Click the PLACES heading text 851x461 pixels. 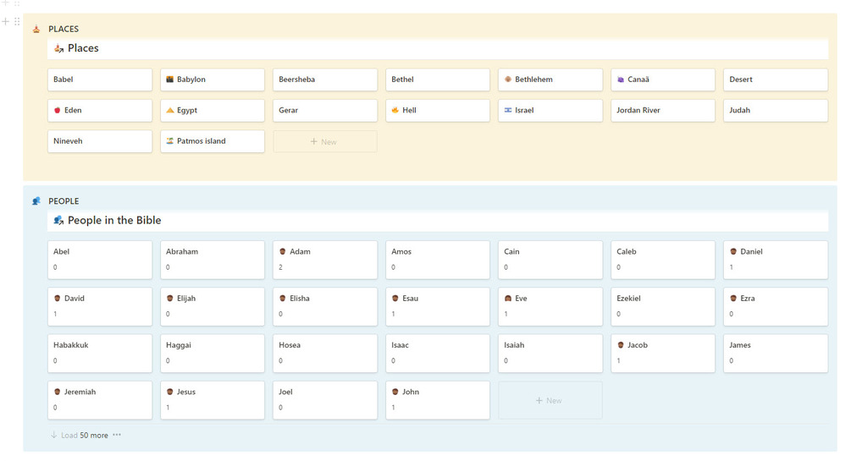(64, 30)
